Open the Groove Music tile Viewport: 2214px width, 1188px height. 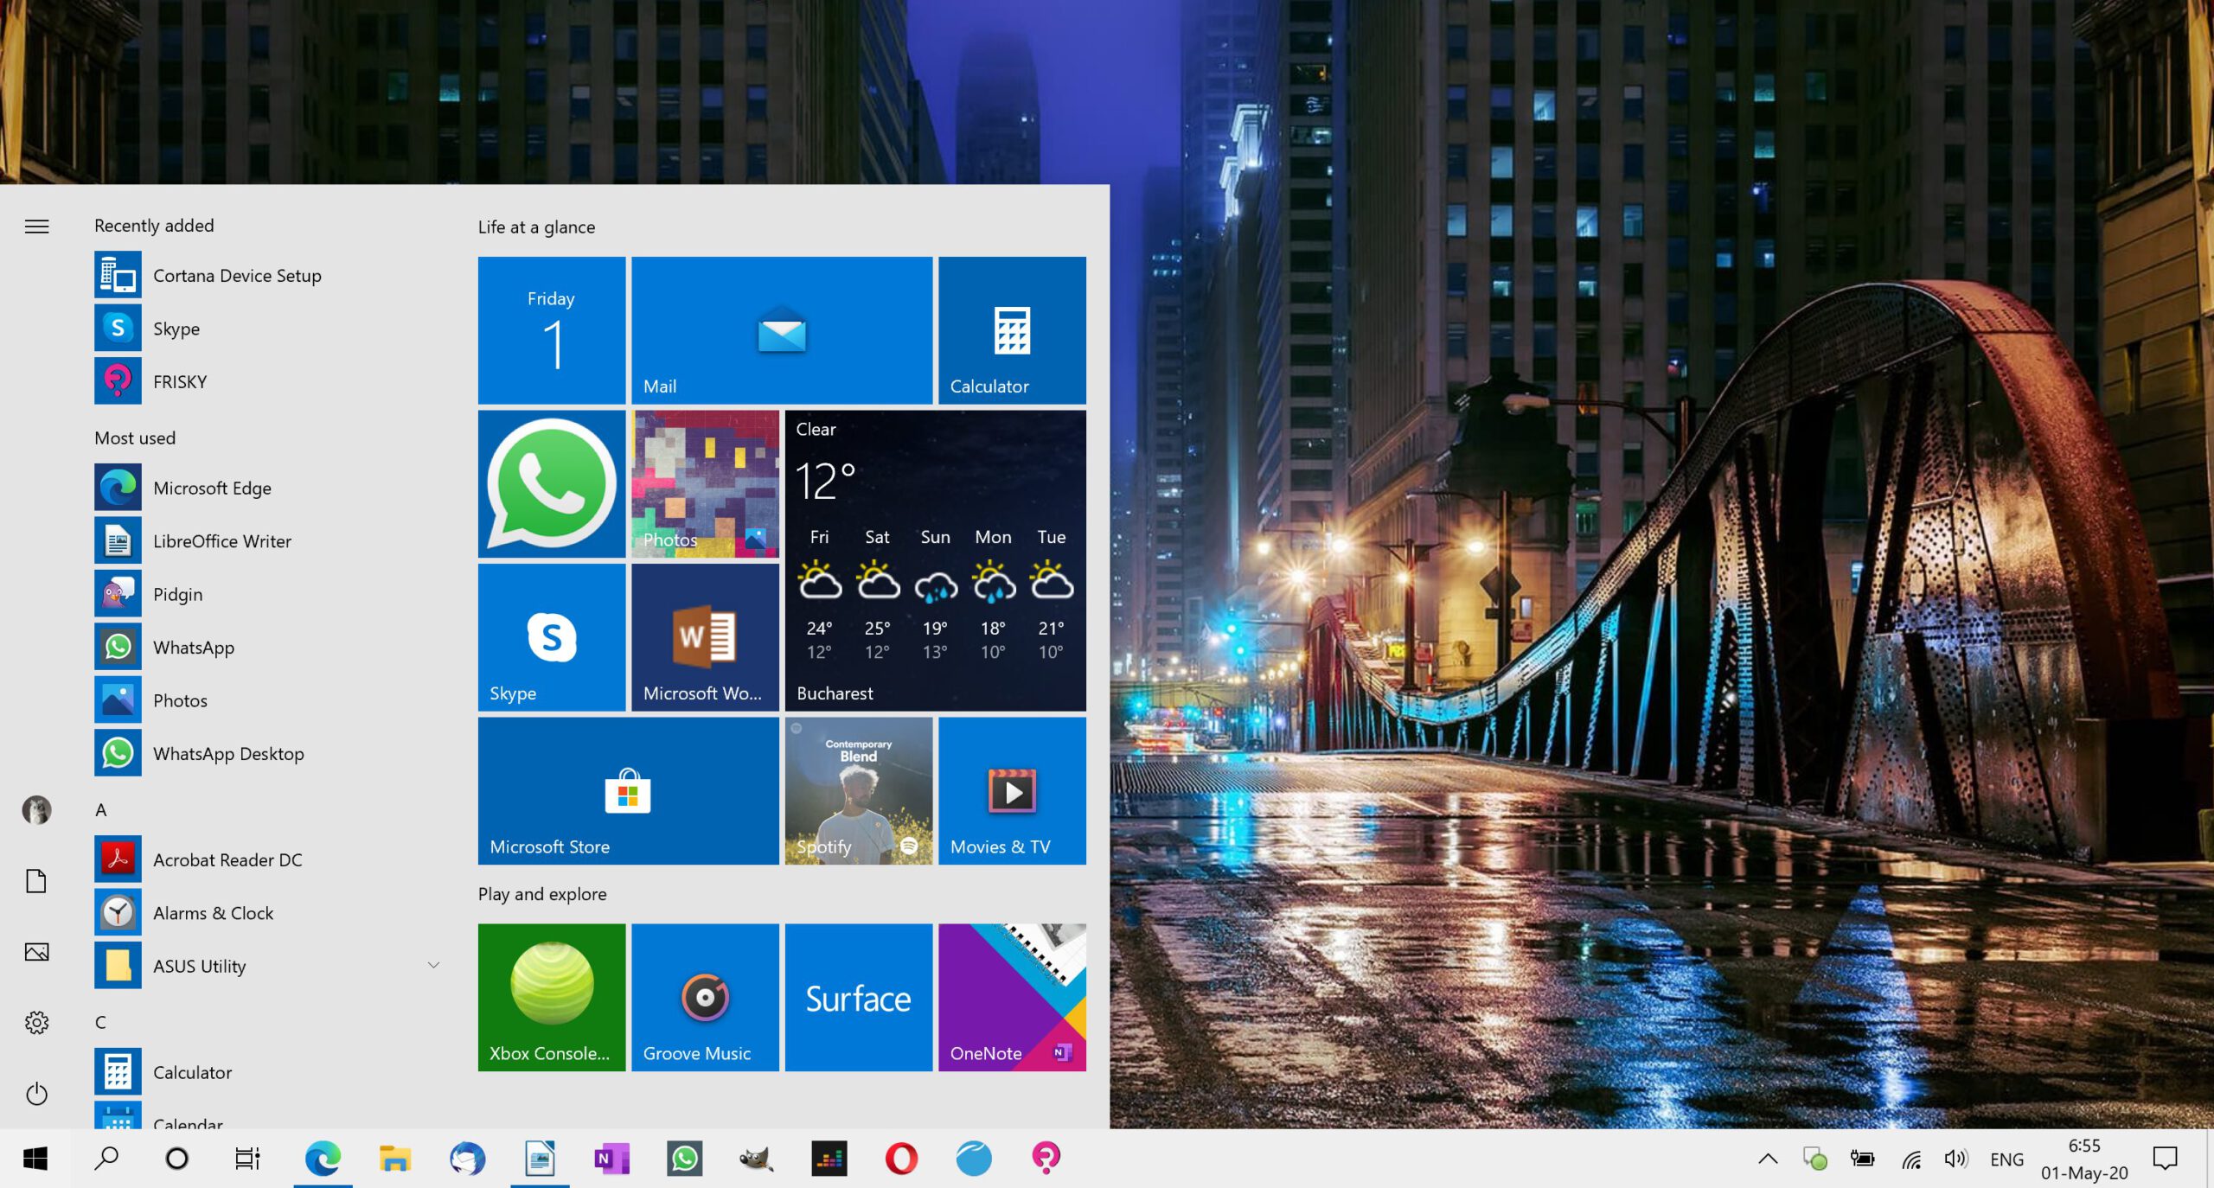pyautogui.click(x=706, y=998)
